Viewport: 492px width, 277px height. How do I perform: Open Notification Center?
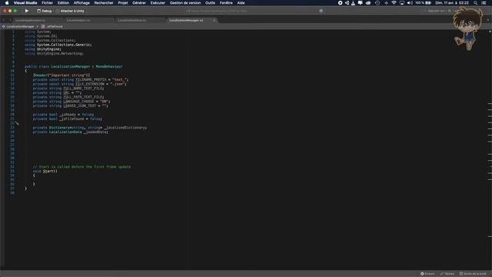click(x=484, y=3)
